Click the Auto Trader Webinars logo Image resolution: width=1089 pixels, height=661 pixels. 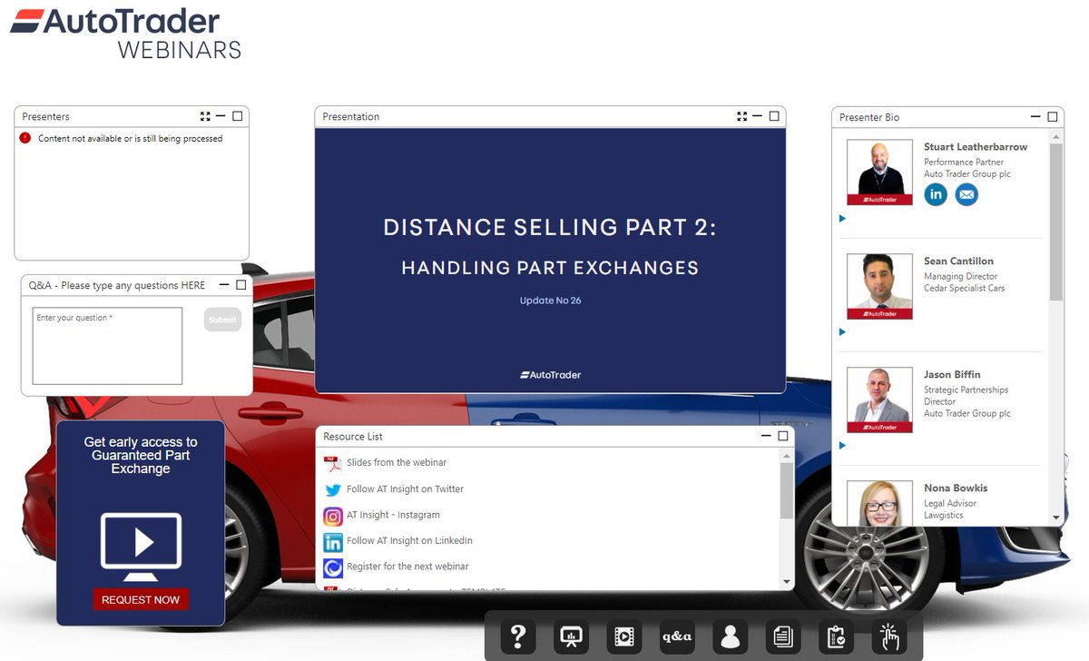coord(125,33)
